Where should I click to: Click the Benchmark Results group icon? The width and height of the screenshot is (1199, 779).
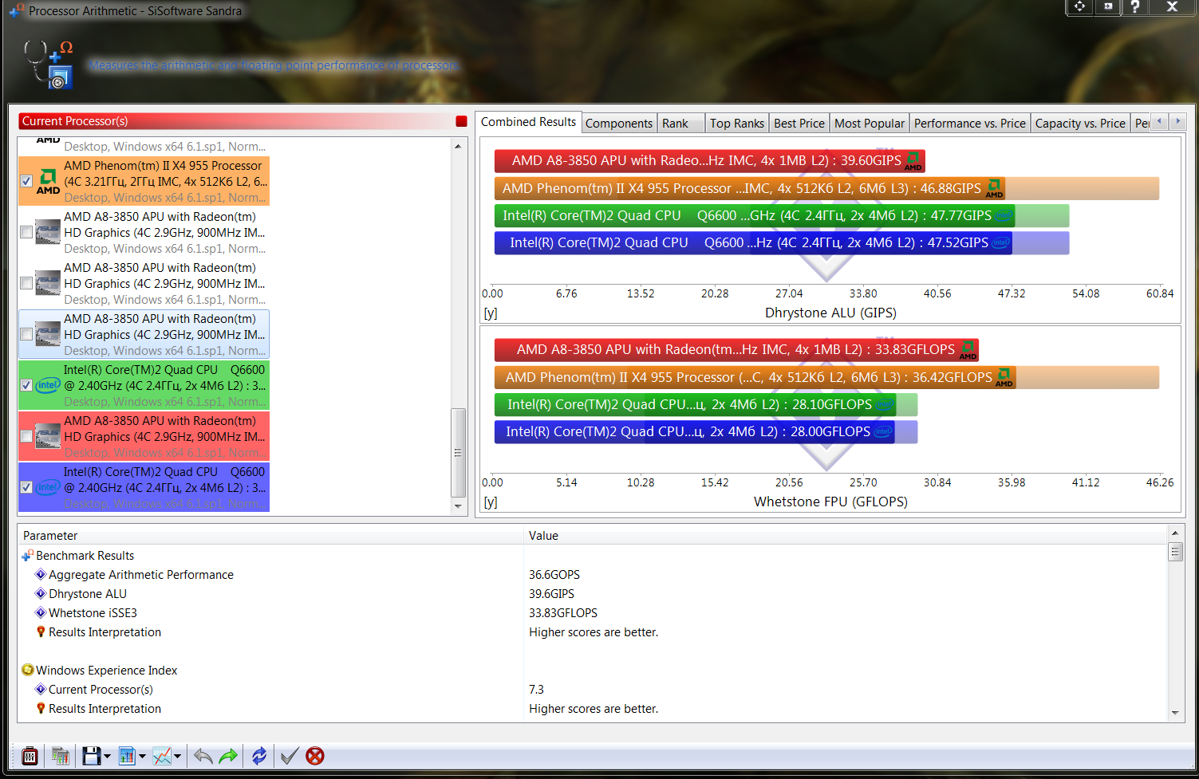coord(28,555)
